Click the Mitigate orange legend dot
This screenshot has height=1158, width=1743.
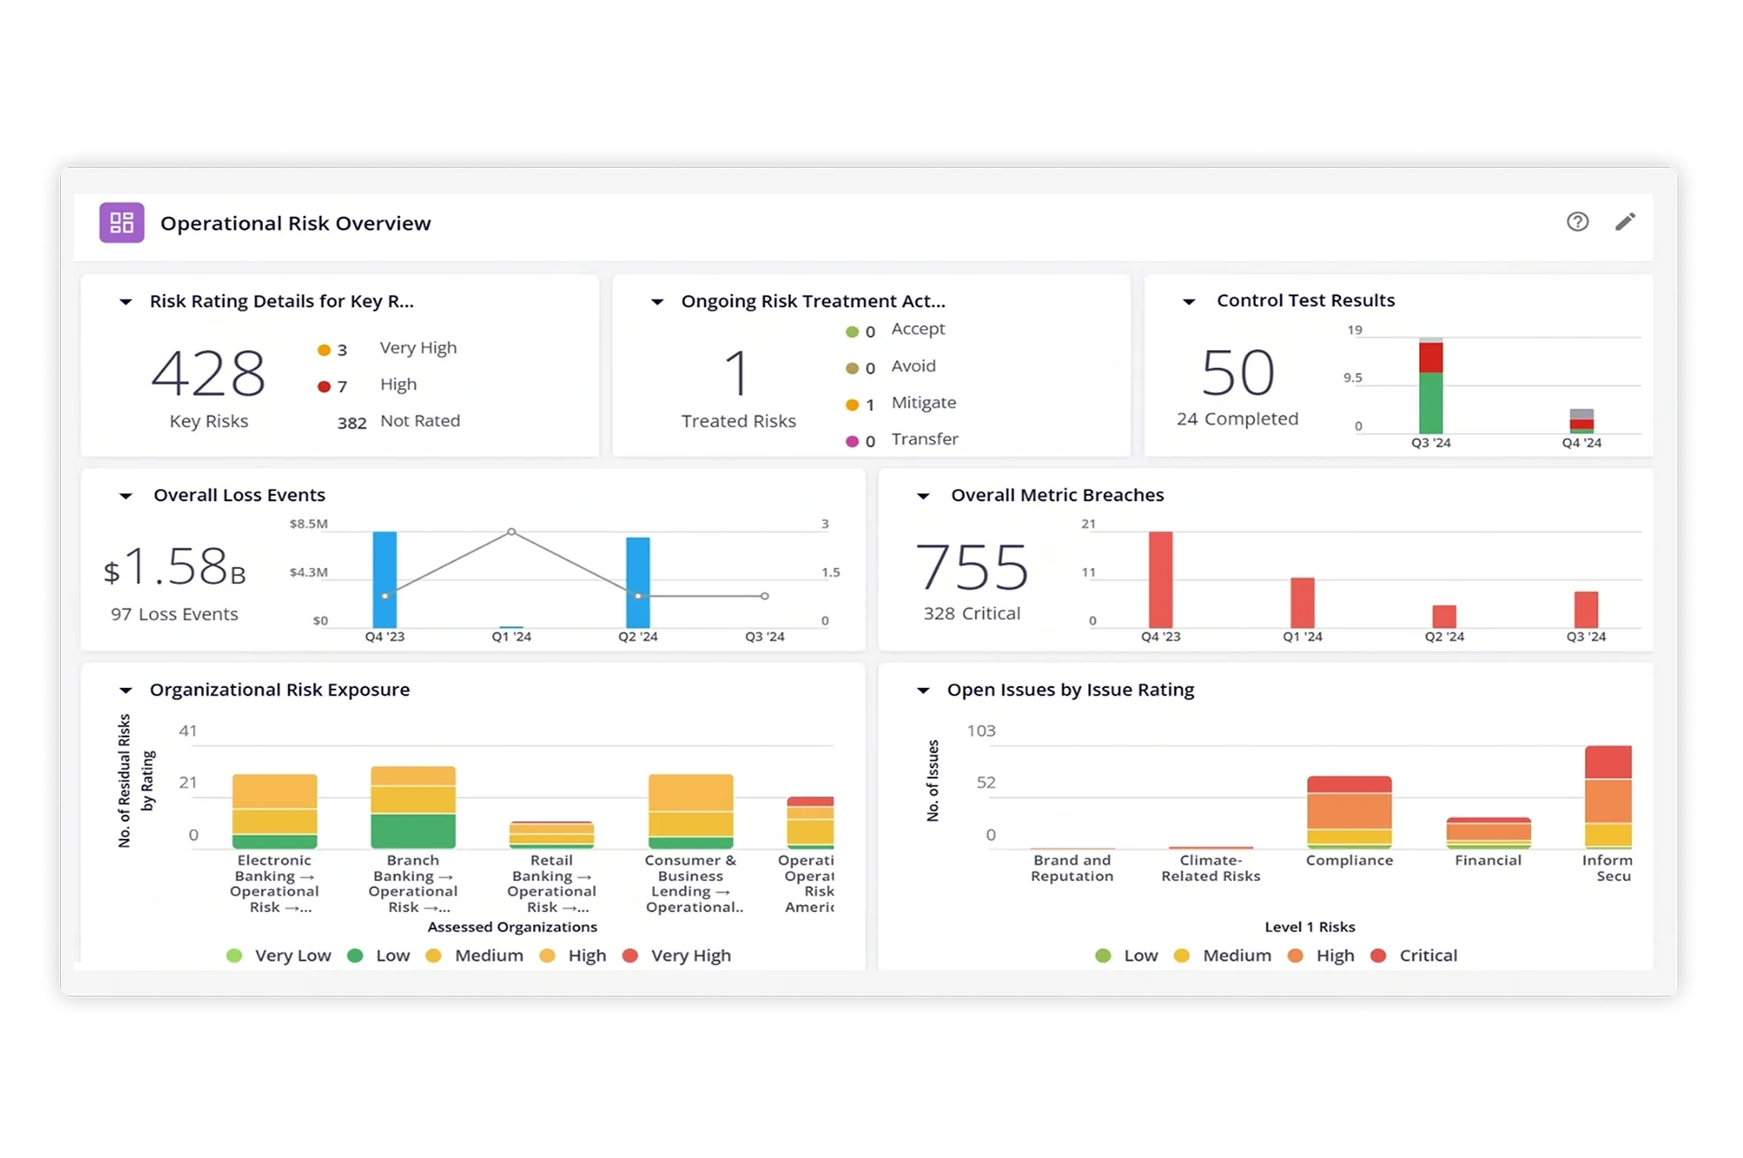852,405
